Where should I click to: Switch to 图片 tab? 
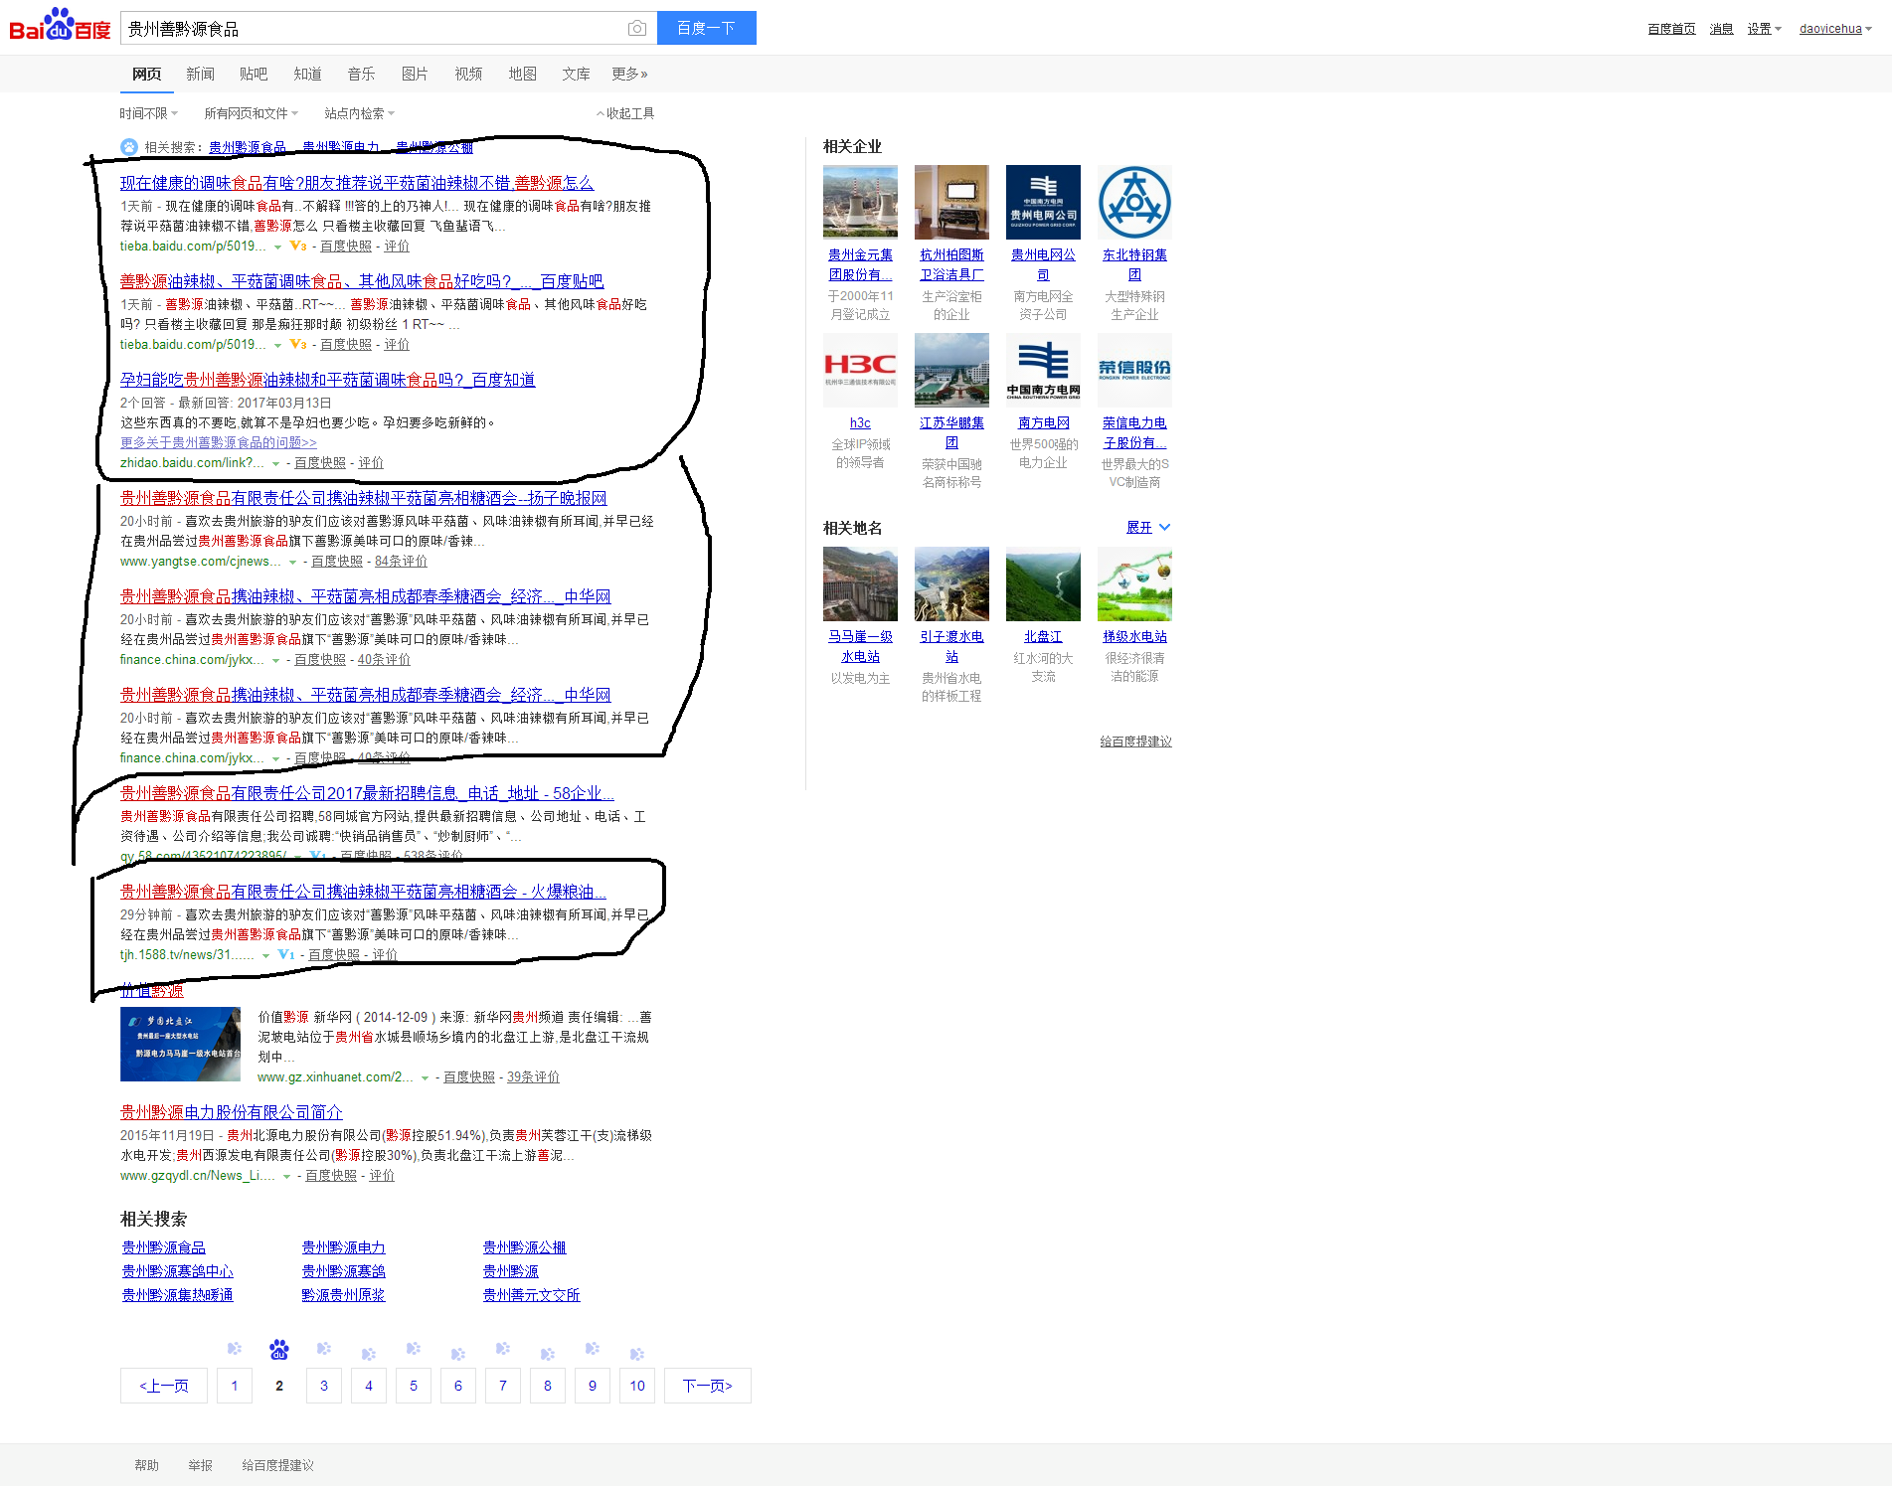pyautogui.click(x=415, y=74)
